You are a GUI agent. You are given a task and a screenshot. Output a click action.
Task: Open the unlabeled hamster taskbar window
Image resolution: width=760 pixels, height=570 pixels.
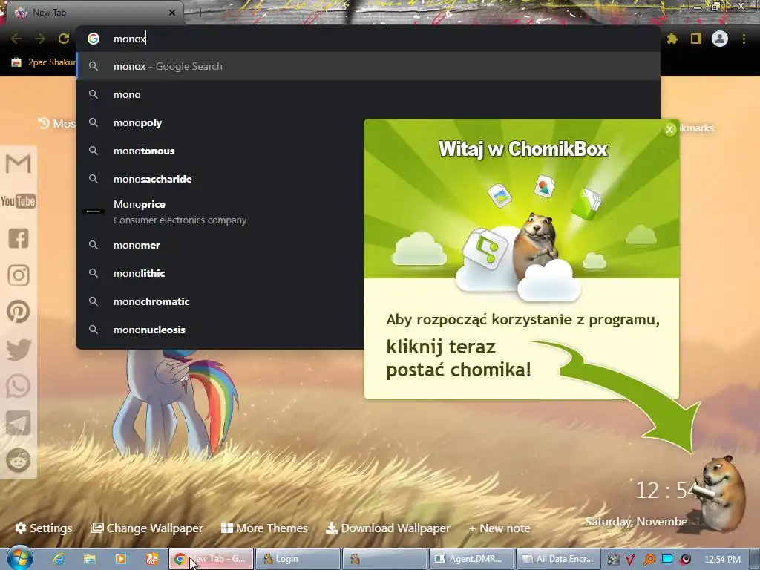[x=384, y=559]
